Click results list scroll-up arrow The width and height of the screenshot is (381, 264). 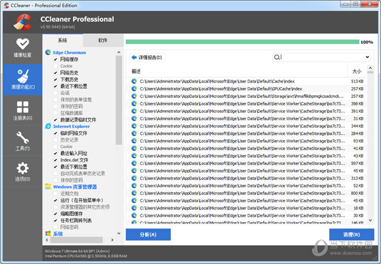click(x=370, y=68)
